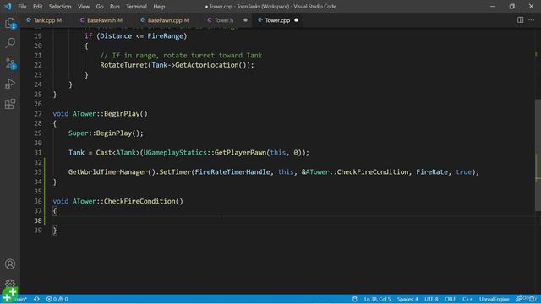Click SetTimer on line 33
The height and width of the screenshot is (304, 541).
(175, 171)
